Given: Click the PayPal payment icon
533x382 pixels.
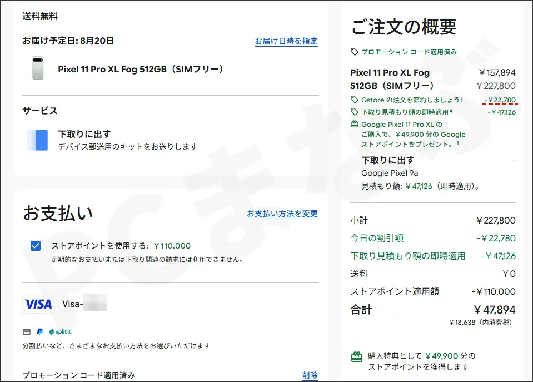Looking at the screenshot, I should pos(40,331).
